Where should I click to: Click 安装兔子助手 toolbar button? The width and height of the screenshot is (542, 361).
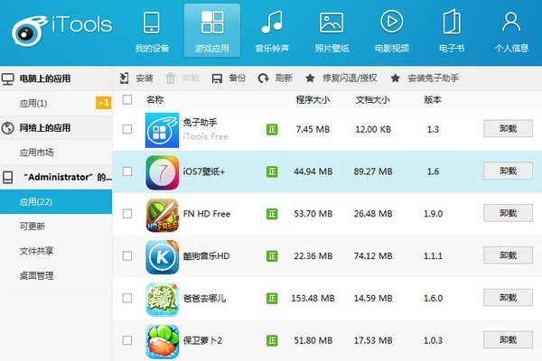tap(425, 79)
